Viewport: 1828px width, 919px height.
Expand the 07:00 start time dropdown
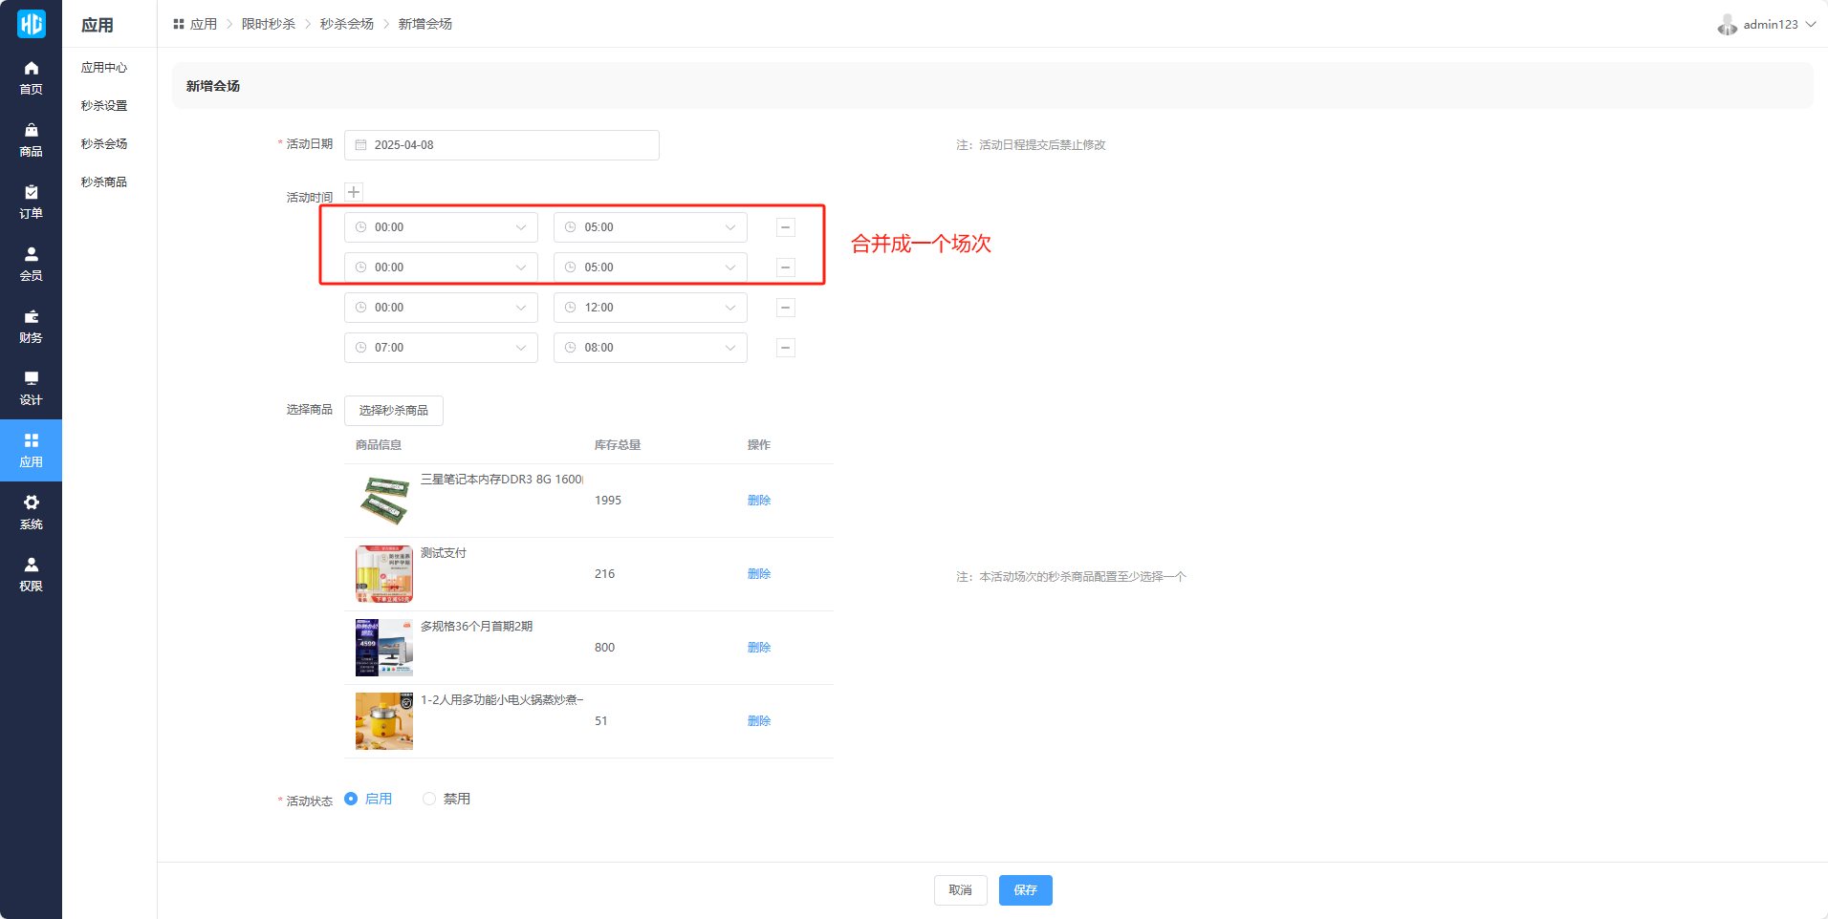pyautogui.click(x=441, y=348)
